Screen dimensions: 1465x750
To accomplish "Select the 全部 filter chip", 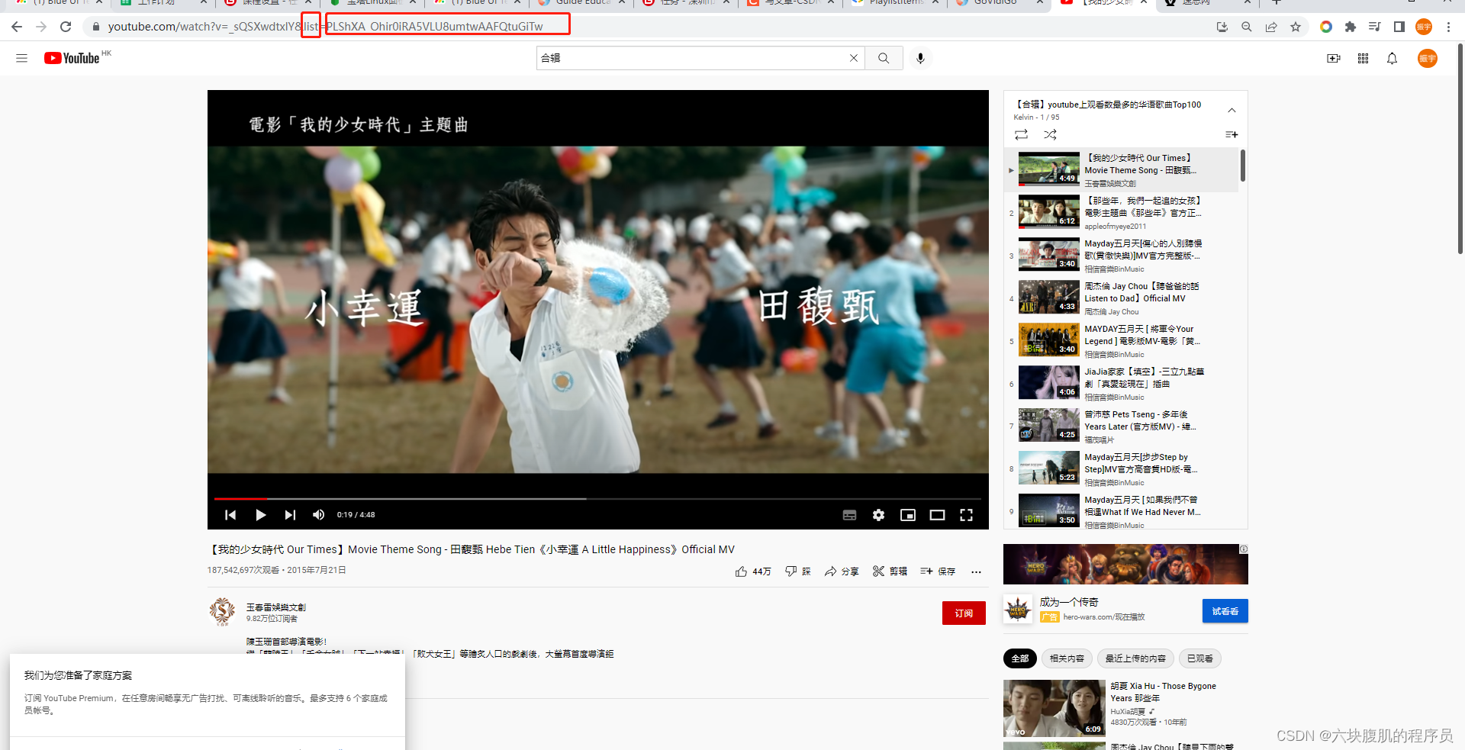I will tap(1020, 658).
